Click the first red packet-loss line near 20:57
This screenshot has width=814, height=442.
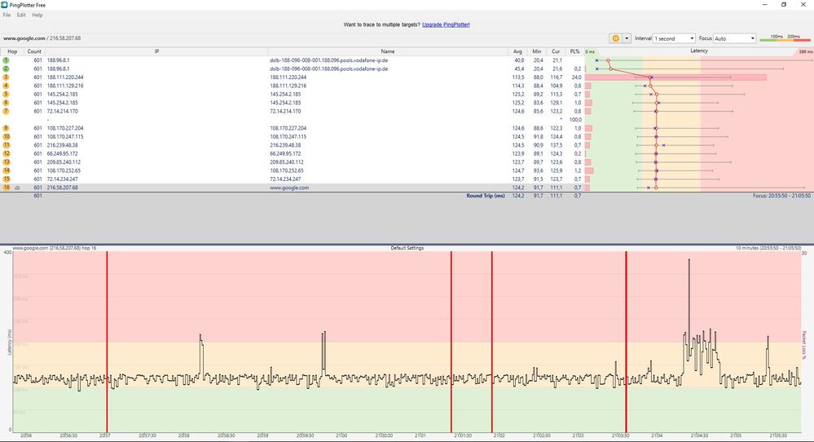click(x=107, y=342)
